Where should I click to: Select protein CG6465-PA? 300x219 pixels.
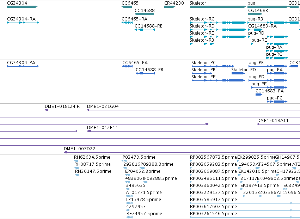click(135, 63)
